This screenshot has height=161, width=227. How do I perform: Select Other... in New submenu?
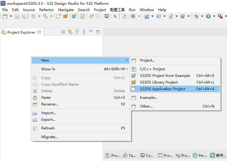click(175, 106)
